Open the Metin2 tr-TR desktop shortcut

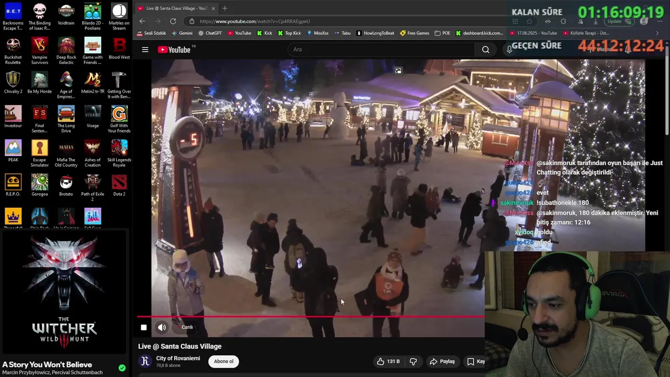click(x=93, y=83)
